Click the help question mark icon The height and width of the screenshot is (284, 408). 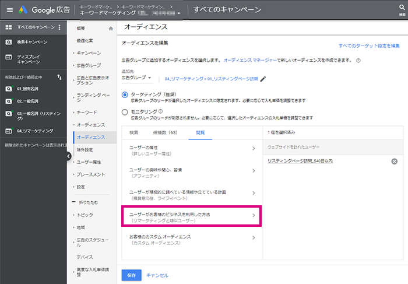(x=358, y=61)
